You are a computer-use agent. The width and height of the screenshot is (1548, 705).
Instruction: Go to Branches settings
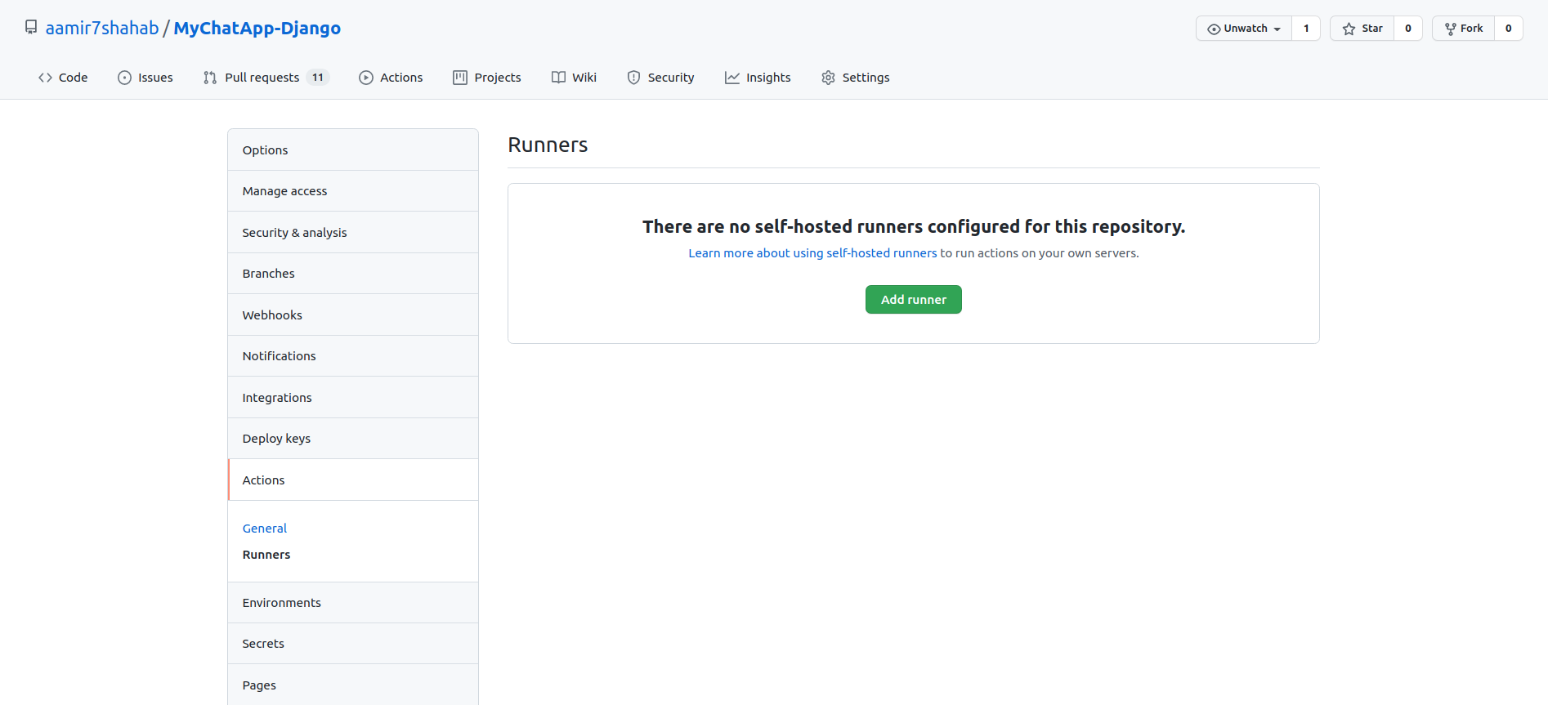click(x=353, y=274)
